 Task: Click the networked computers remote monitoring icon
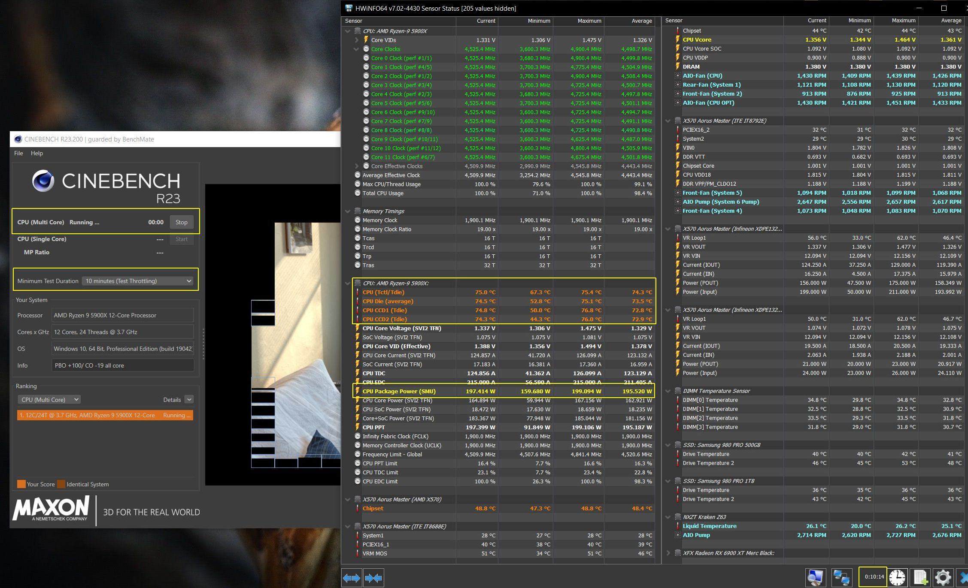point(841,577)
